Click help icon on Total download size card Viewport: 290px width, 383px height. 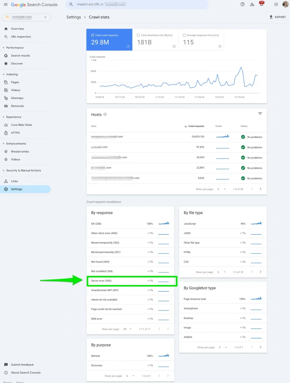pyautogui.click(x=174, y=46)
